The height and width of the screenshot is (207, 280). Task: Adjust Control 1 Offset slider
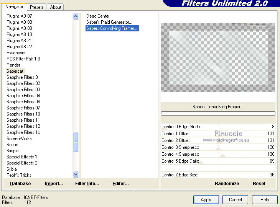218,134
